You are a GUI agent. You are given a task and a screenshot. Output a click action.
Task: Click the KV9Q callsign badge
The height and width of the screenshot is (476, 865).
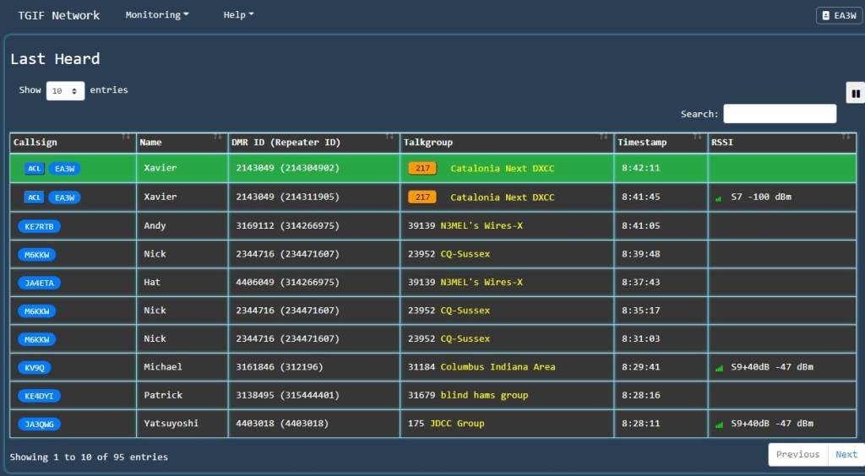34,368
